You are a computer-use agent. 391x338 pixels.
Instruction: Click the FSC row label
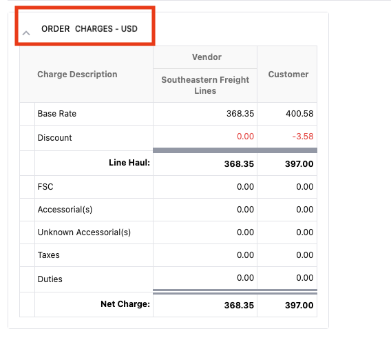45,187
